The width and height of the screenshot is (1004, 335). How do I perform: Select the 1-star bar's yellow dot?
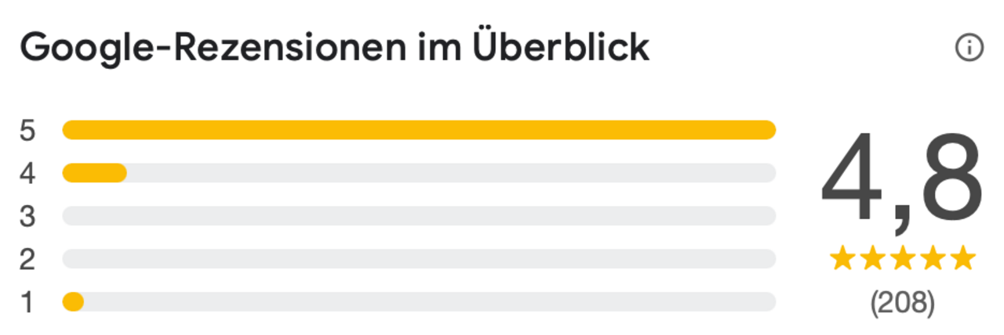(73, 302)
